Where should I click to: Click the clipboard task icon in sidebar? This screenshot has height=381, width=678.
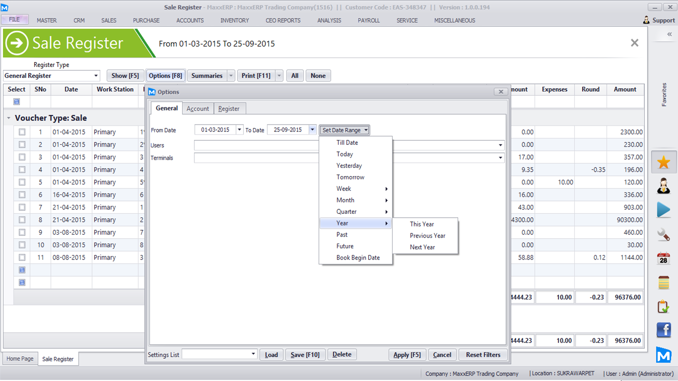pos(663,306)
